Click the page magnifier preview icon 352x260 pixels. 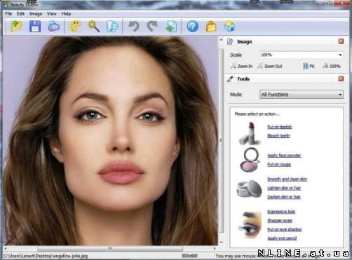[112, 26]
